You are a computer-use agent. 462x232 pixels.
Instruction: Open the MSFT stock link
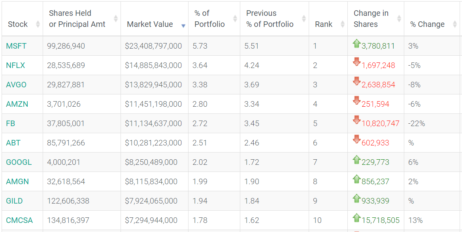(x=16, y=46)
